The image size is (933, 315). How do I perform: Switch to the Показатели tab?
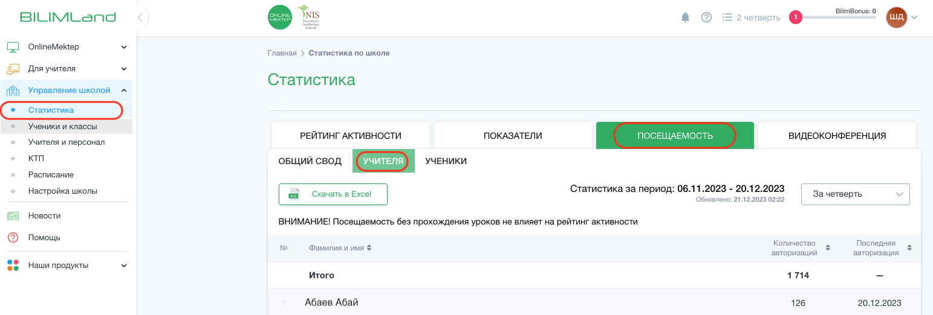click(513, 136)
